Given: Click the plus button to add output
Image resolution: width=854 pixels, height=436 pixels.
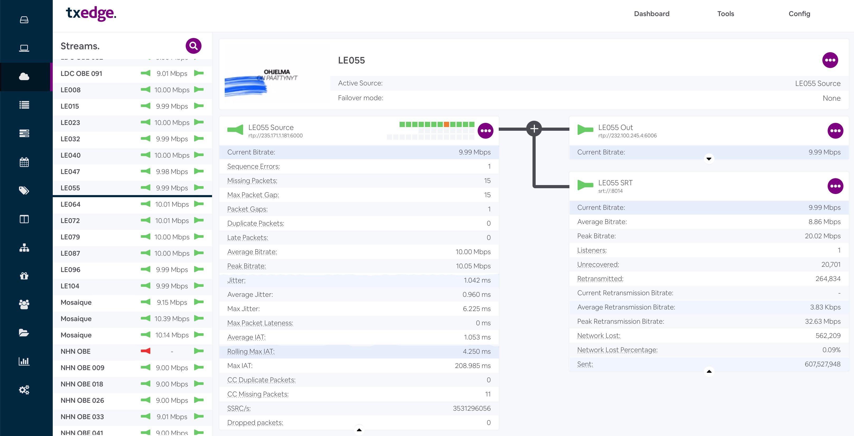Looking at the screenshot, I should pos(534,129).
